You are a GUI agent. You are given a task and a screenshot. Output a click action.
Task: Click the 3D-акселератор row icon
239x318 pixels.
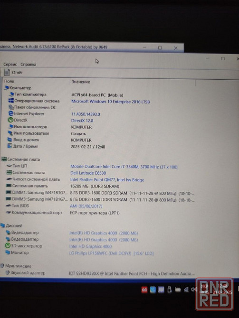8,246
